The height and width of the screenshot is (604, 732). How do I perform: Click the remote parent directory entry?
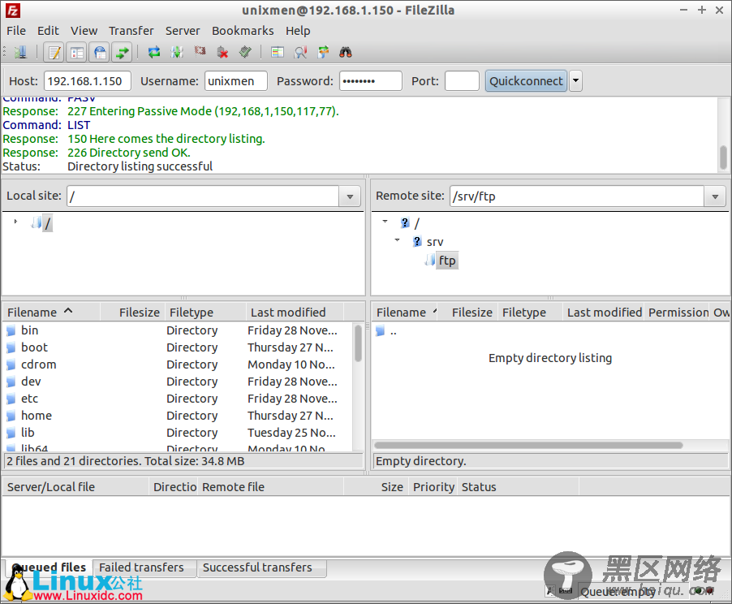tap(393, 332)
